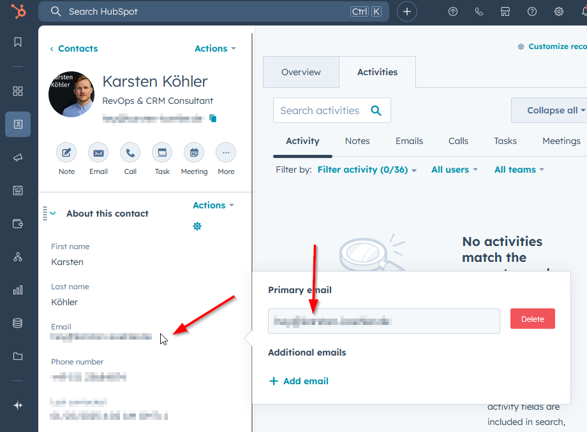Image resolution: width=587 pixels, height=432 pixels.
Task: Click the Search HubSpot field
Action: 213,11
